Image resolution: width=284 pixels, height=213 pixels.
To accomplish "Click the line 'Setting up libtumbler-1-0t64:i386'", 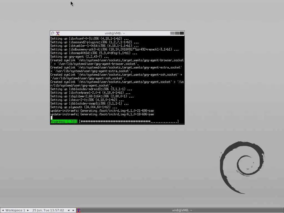I will click(95, 46).
